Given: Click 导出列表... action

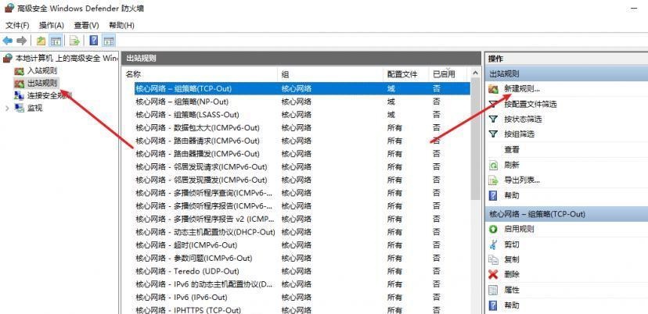Looking at the screenshot, I should click(522, 180).
